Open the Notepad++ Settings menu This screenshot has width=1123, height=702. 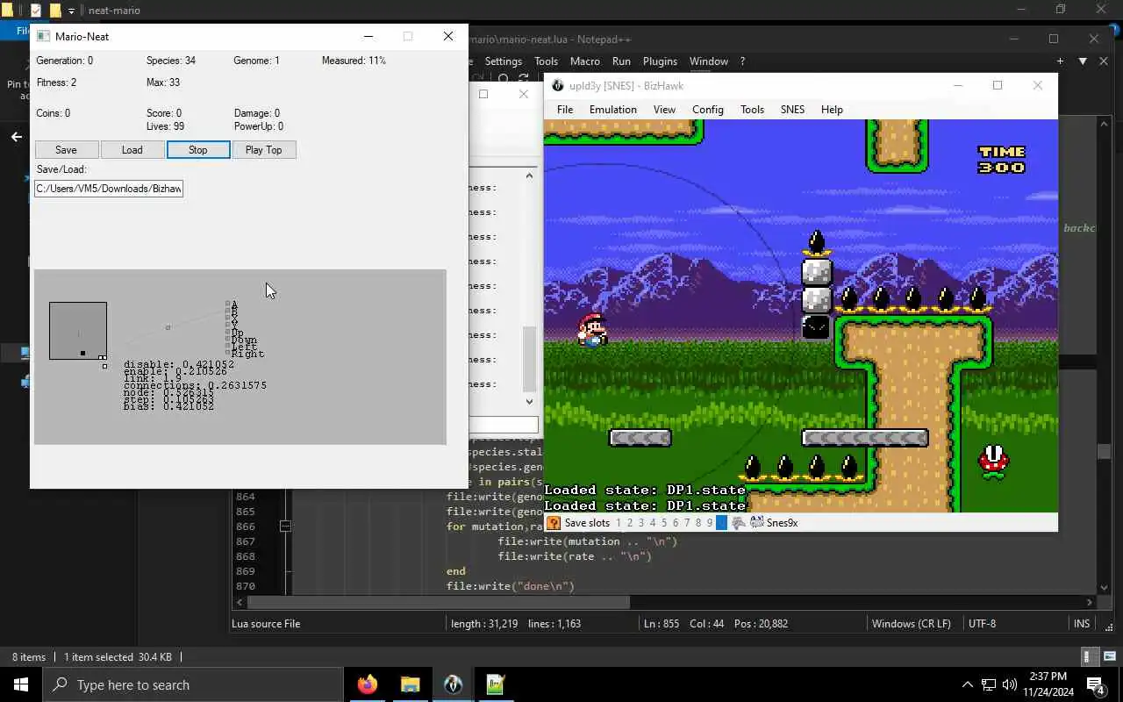(x=503, y=61)
